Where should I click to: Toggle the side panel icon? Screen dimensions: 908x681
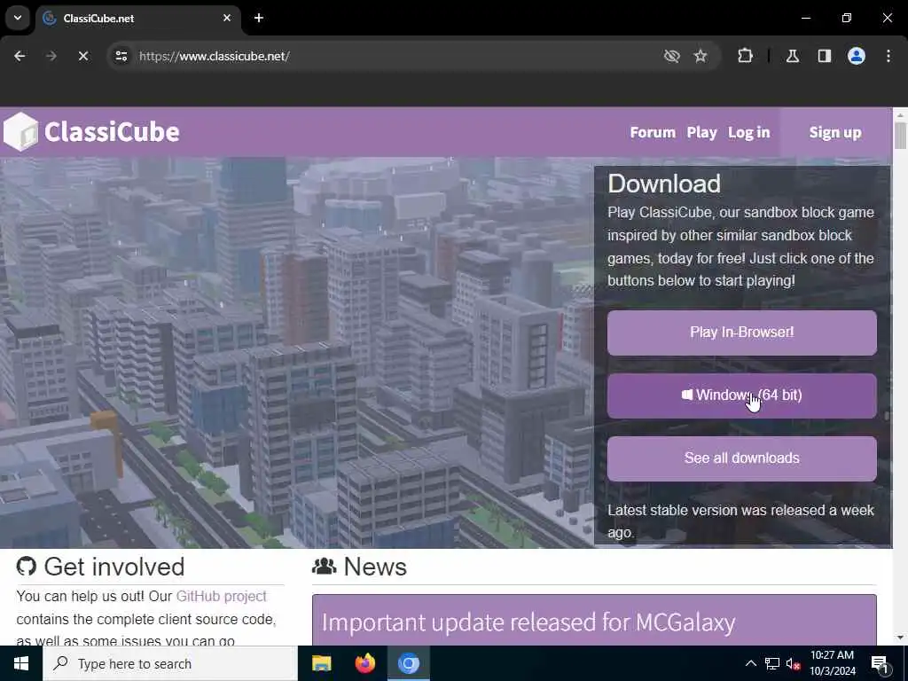click(x=824, y=56)
